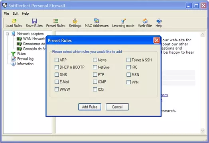This screenshot has width=209, height=143.
Task: Tick the ICMP rule checkbox
Action: coord(95,82)
